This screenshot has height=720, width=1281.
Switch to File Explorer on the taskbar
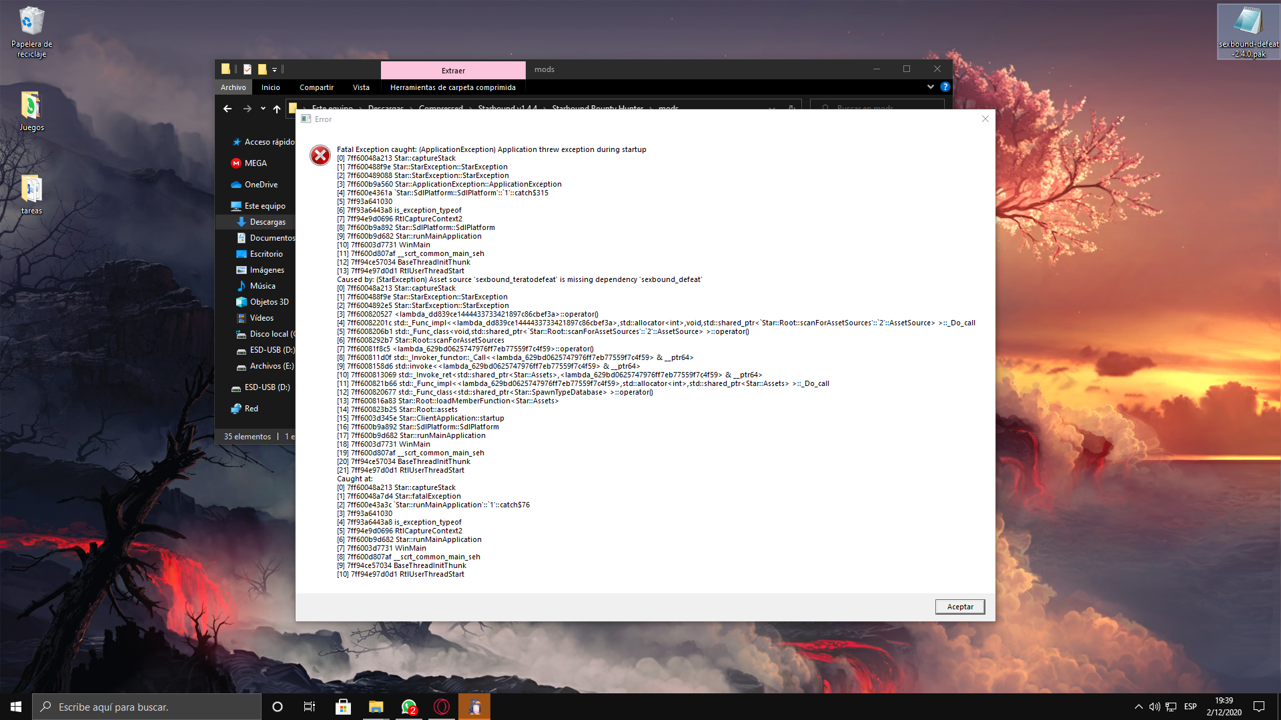tap(376, 707)
